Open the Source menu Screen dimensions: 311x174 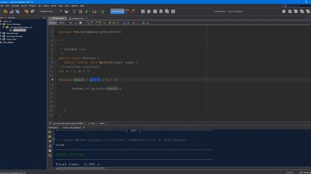[x=24, y=6]
